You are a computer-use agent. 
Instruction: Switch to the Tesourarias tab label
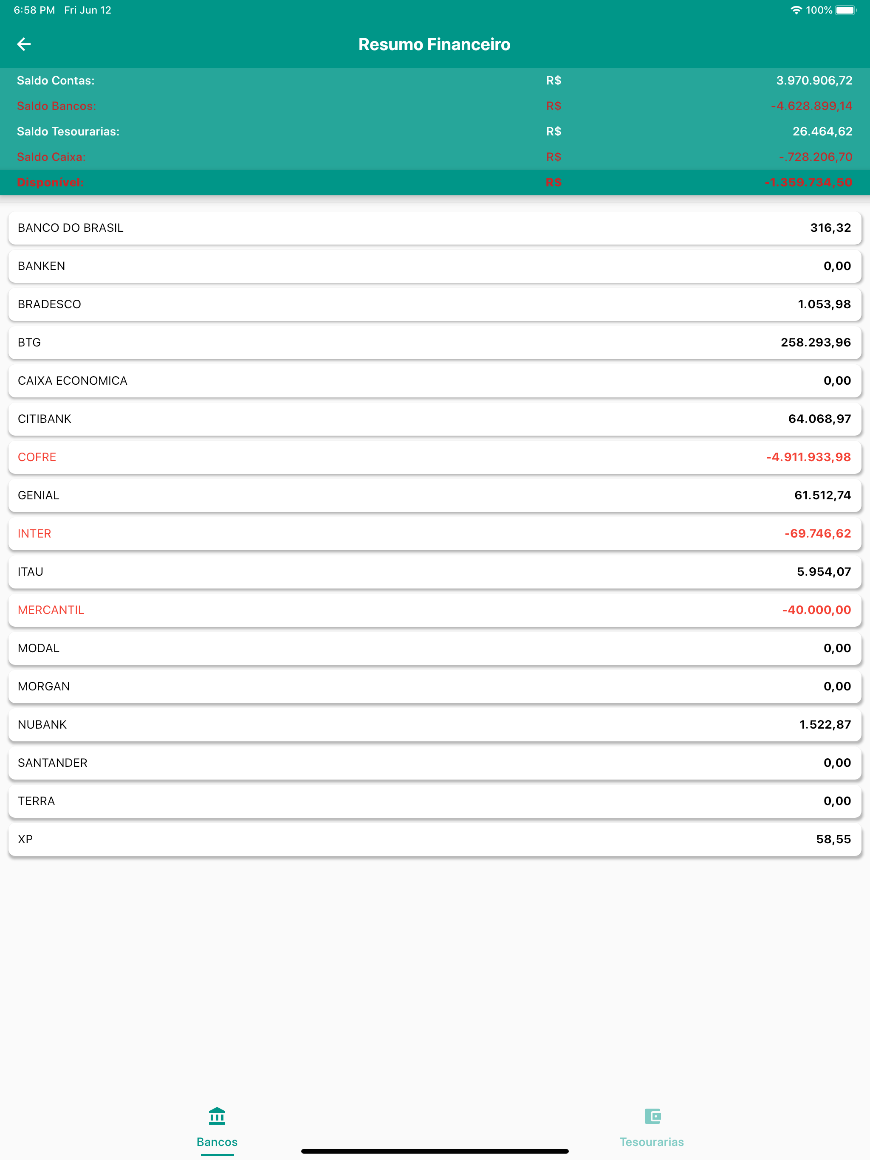[x=652, y=1142]
